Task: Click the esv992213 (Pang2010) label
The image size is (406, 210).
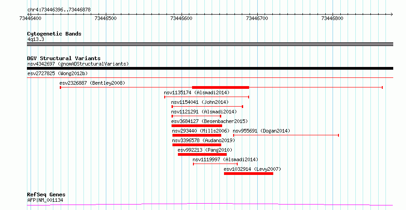Action: coord(205,150)
